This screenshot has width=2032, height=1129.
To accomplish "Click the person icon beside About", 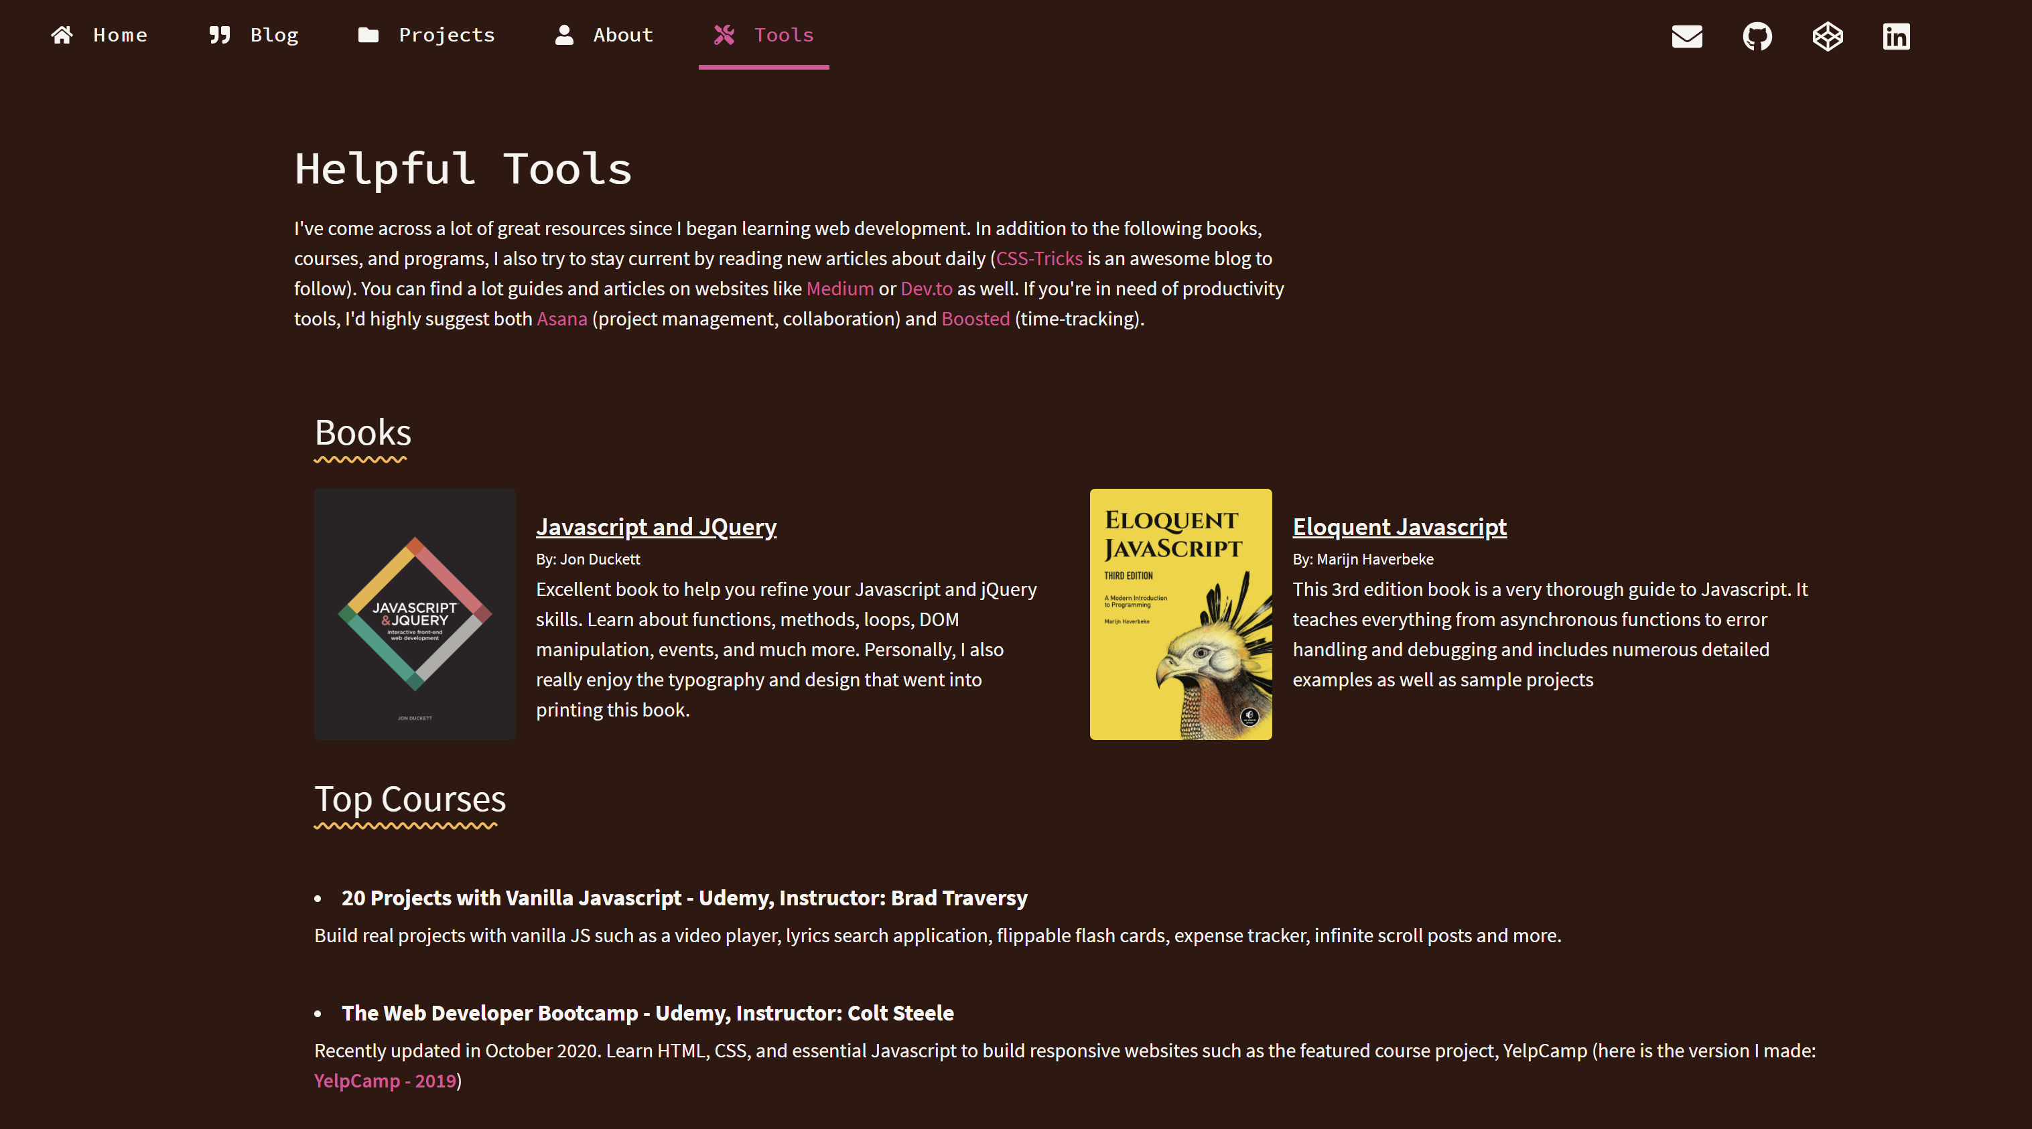I will pyautogui.click(x=564, y=35).
